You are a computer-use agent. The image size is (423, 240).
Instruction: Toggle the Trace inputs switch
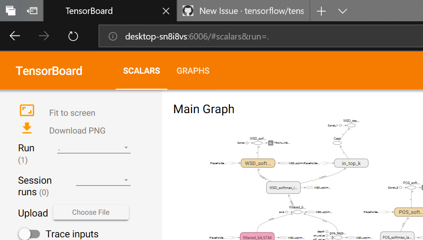coord(29,234)
